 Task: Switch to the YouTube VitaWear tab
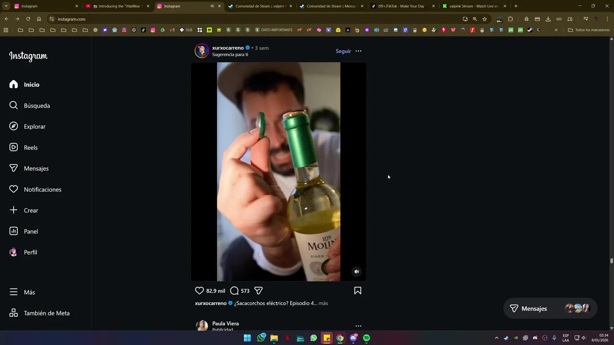coord(118,6)
